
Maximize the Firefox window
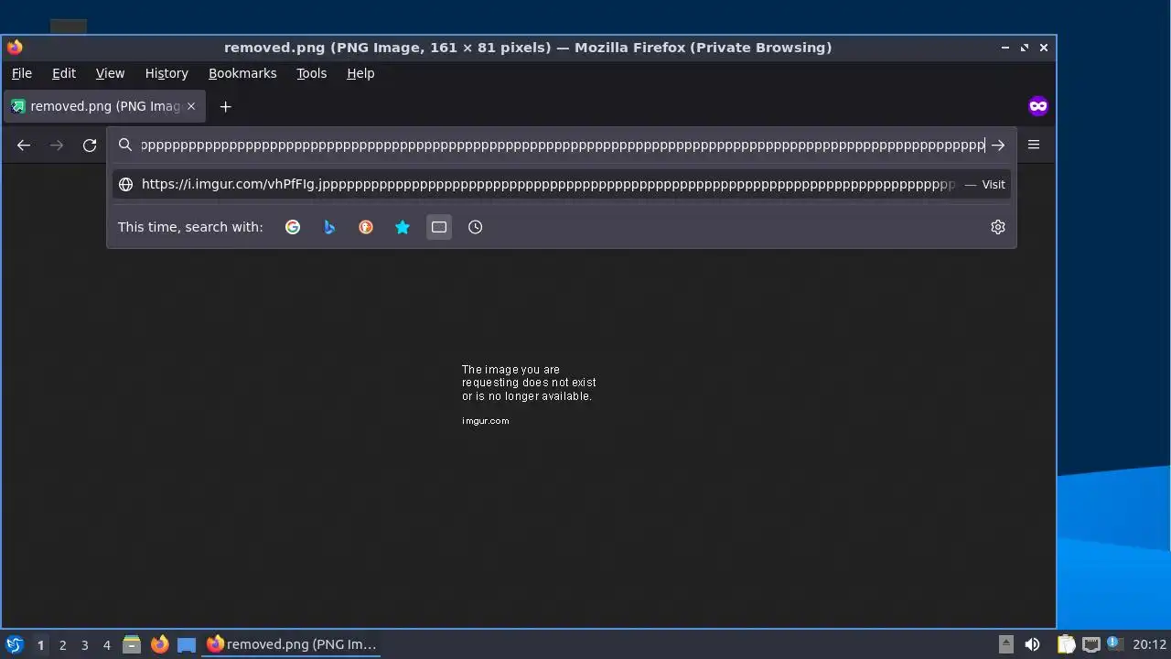point(1025,48)
